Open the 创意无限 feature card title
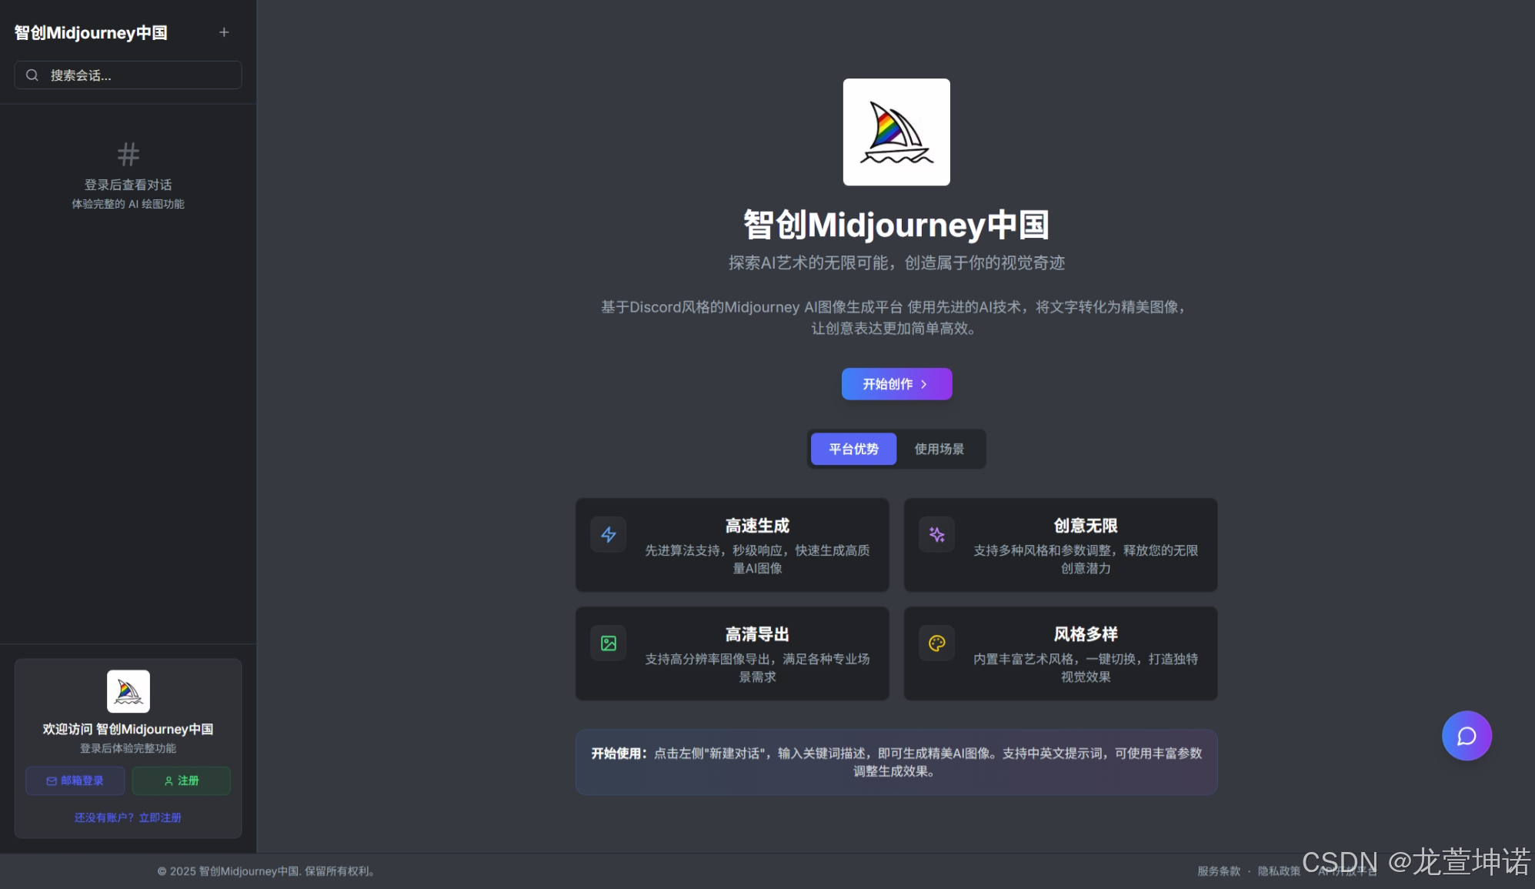The height and width of the screenshot is (889, 1535). point(1086,526)
